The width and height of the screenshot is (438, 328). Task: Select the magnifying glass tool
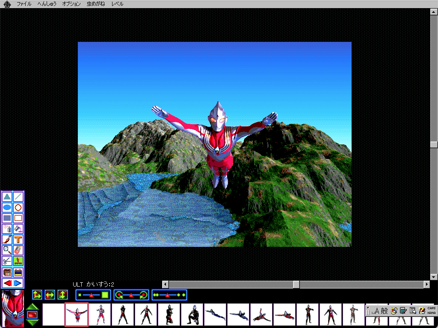coord(7,250)
